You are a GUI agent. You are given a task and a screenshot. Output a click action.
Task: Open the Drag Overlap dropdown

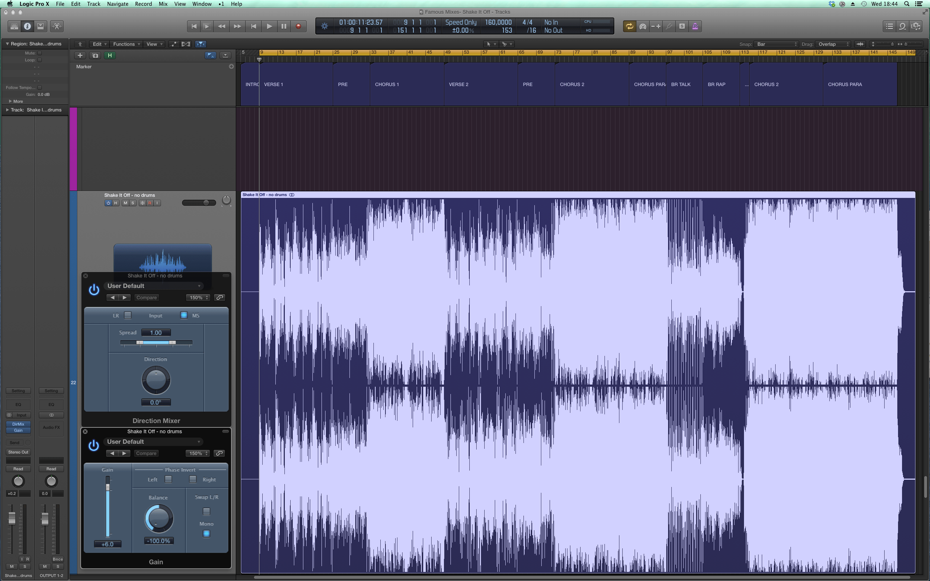833,44
